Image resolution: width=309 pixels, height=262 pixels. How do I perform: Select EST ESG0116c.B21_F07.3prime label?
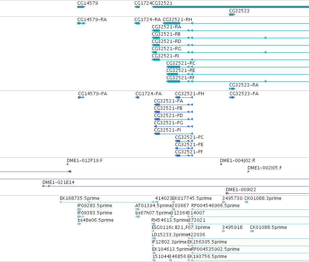coord(181,228)
